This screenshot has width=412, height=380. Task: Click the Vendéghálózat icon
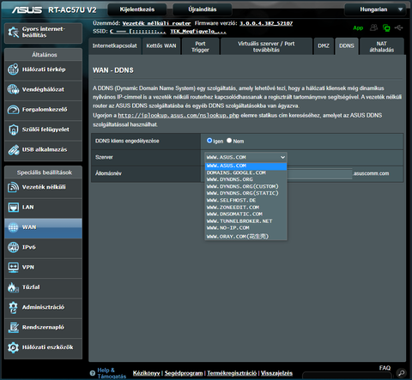[13, 89]
